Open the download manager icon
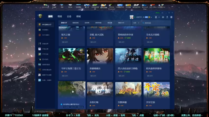Viewport: 209px width, 117px height. [x=167, y=17]
